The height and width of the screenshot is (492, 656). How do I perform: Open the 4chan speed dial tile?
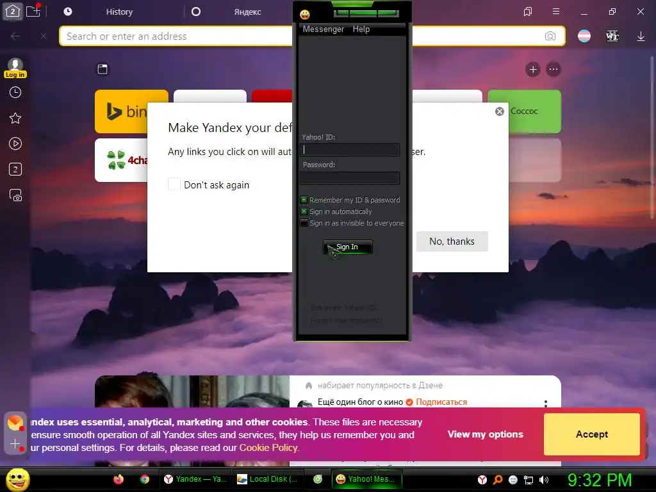[x=121, y=160]
